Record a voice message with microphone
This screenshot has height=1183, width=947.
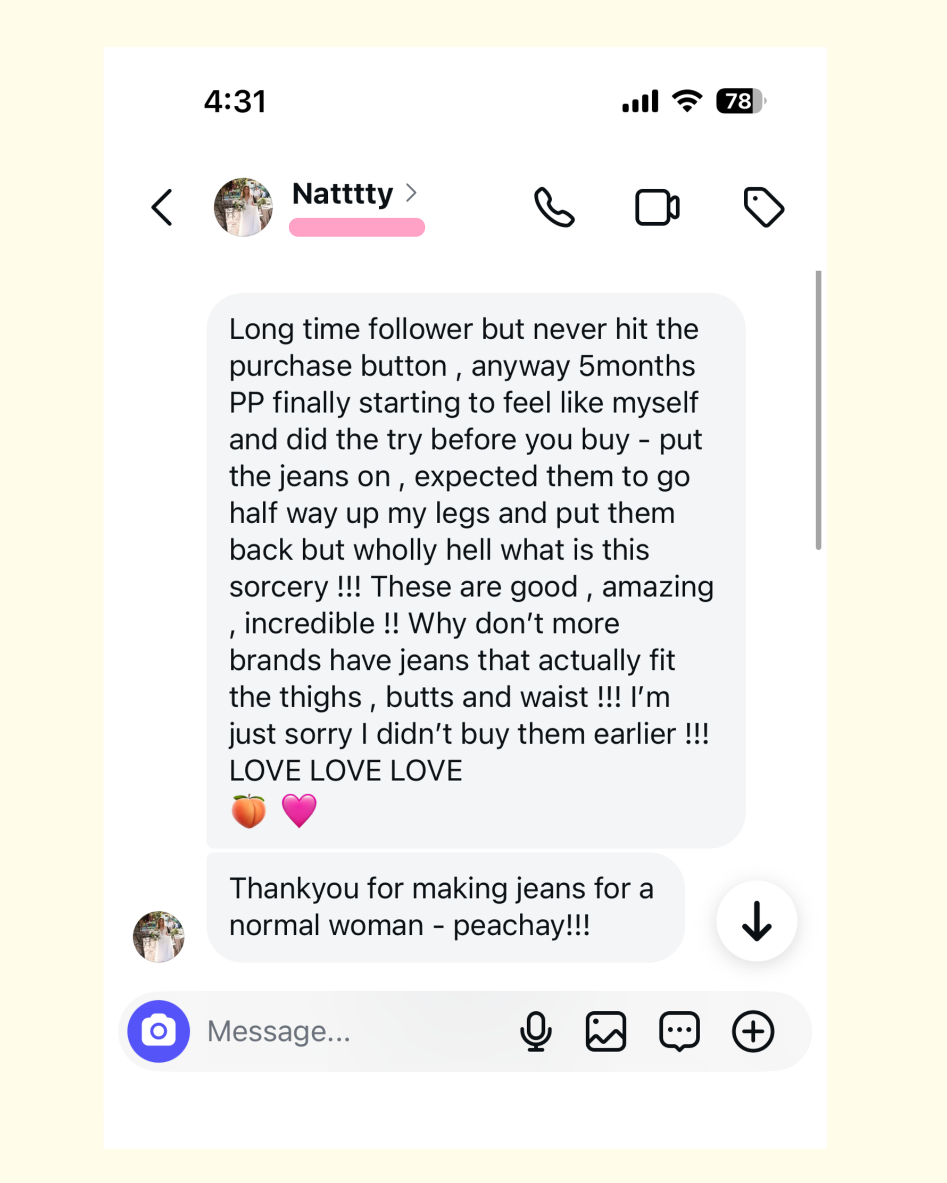point(536,1031)
